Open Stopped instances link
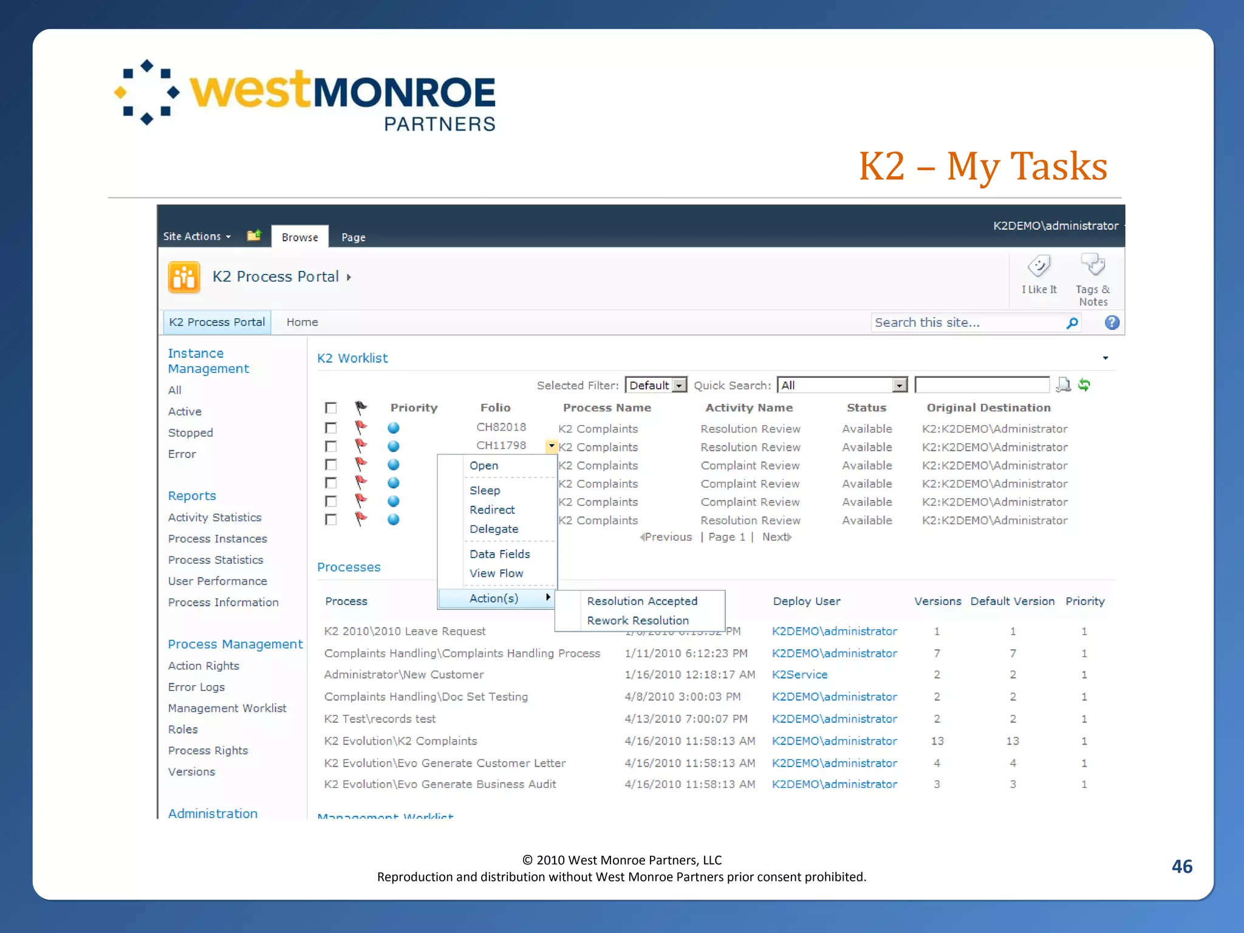The width and height of the screenshot is (1244, 933). 190,432
